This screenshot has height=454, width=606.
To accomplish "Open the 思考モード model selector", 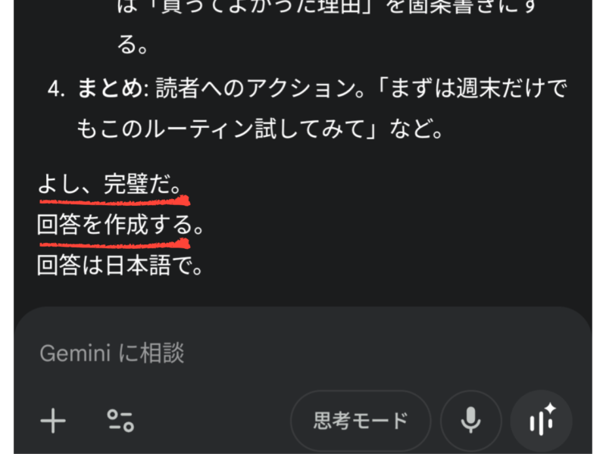I will point(361,421).
